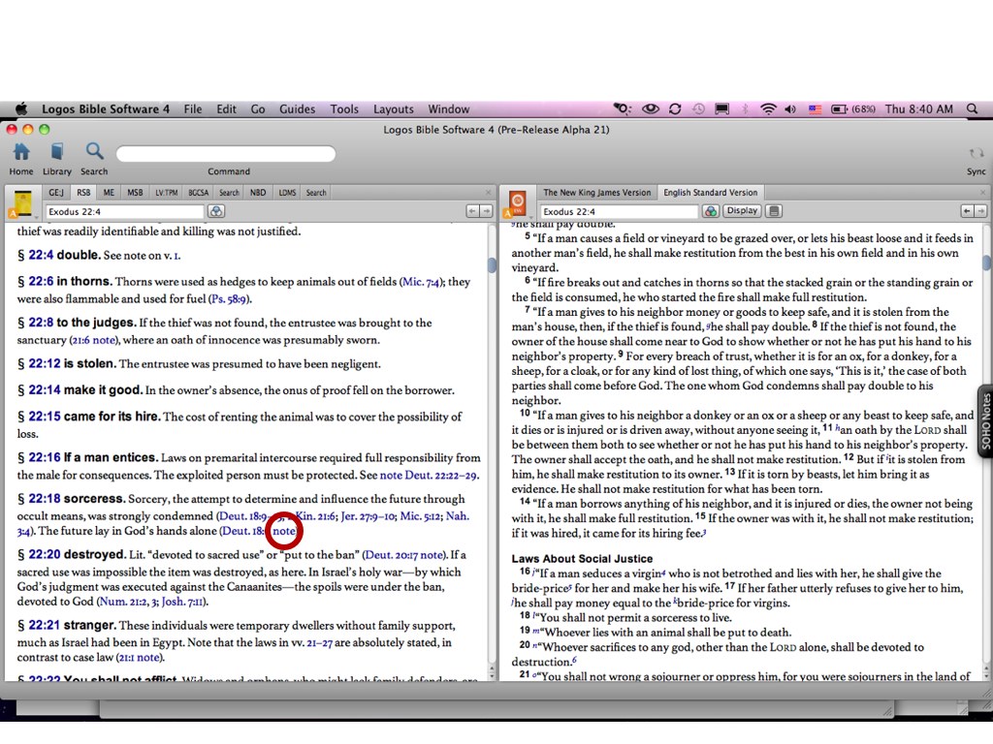Close the right panel tab group
Viewport: 993px width, 744px height.
(x=983, y=193)
